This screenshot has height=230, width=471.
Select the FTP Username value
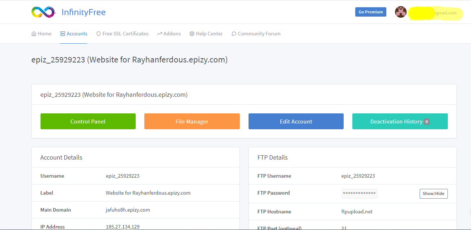358,176
